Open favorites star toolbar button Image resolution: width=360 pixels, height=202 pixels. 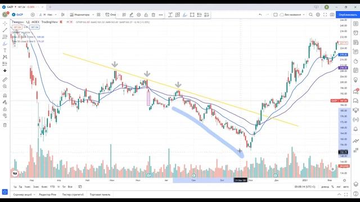point(5,192)
